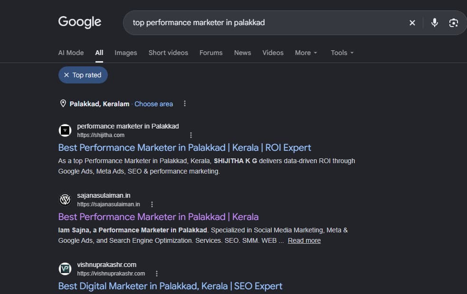The height and width of the screenshot is (294, 467).
Task: Click the 'performance marketer in Palakkad' site name
Action: coord(128,126)
